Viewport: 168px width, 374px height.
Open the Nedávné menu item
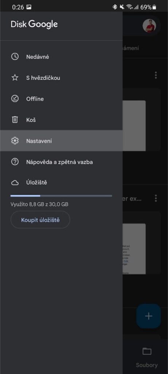pos(61,57)
